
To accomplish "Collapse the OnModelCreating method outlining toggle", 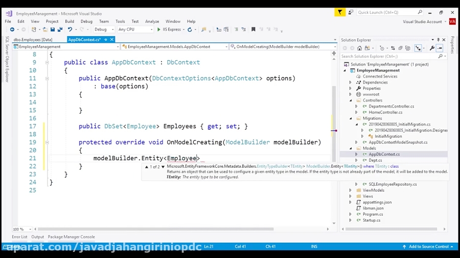I will click(x=47, y=142).
